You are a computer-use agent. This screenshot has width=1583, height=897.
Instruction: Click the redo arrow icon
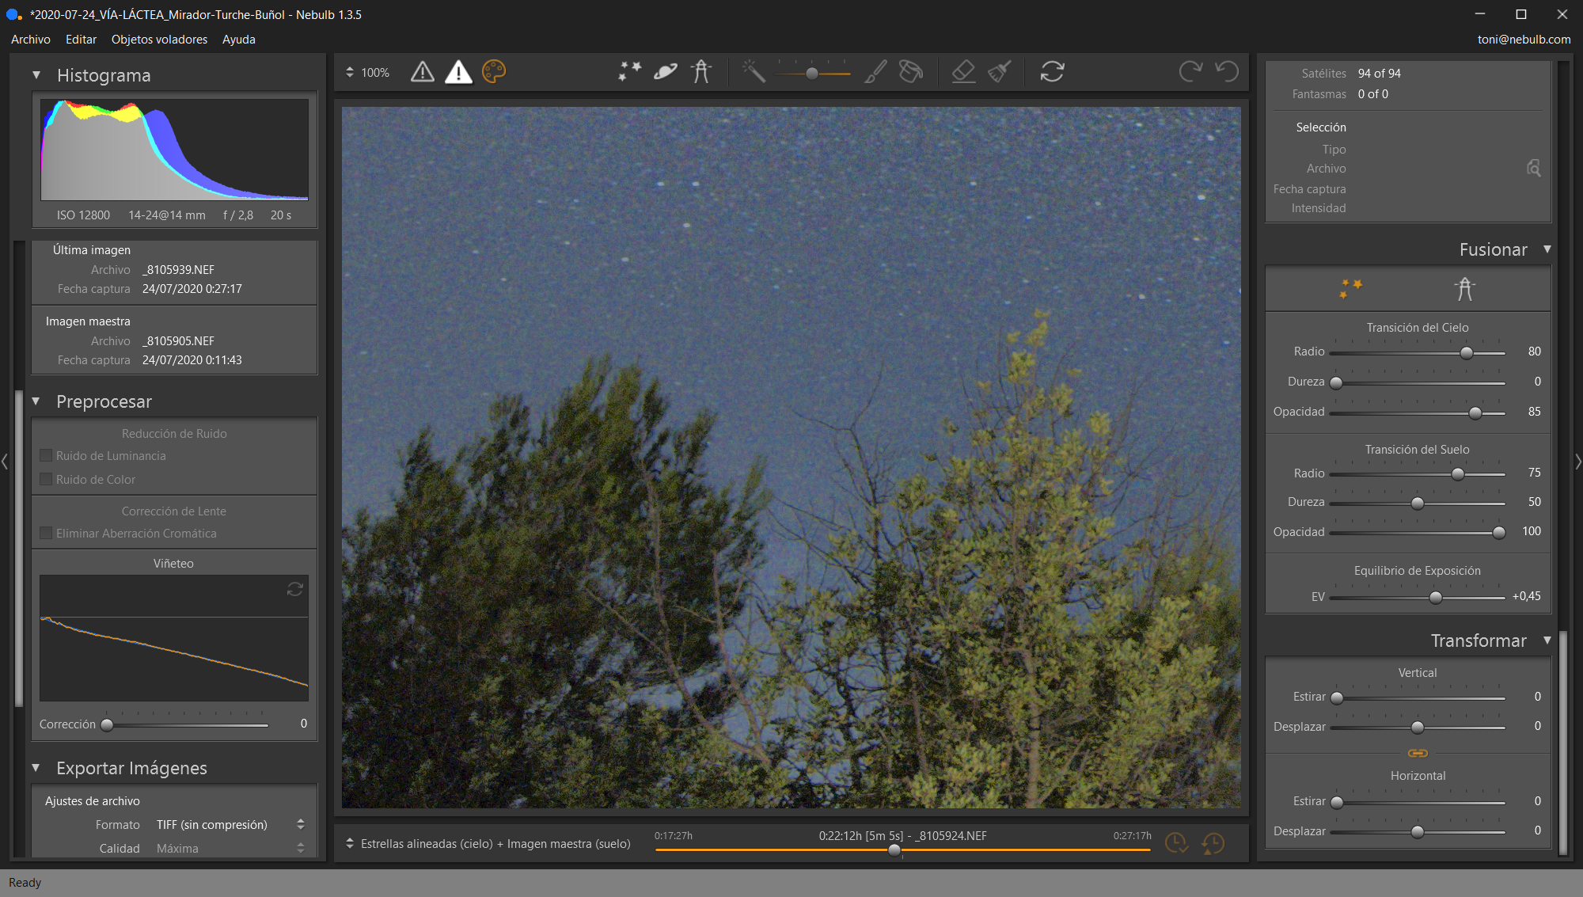(x=1190, y=72)
